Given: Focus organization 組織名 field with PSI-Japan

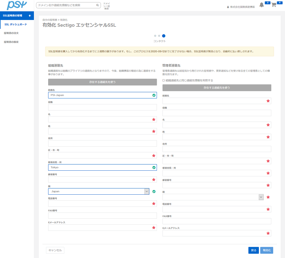Looking at the screenshot, I should tap(102, 95).
